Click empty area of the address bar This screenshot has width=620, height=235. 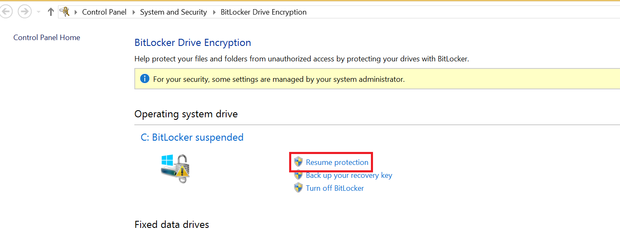point(459,12)
